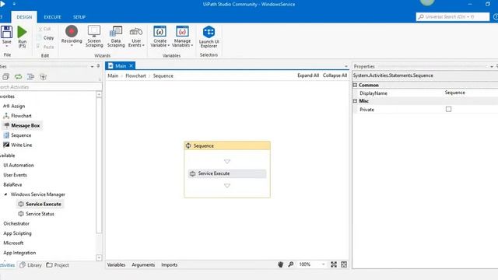Run the workflow with green play icon

pos(22,33)
